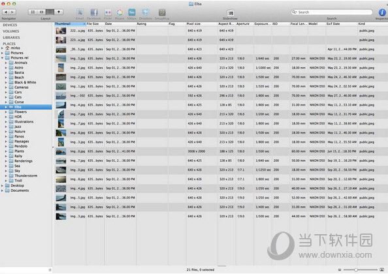Viewport: 388px width, 274px height.
Task: Adjust the thumbnail size slider
Action: coord(356,269)
